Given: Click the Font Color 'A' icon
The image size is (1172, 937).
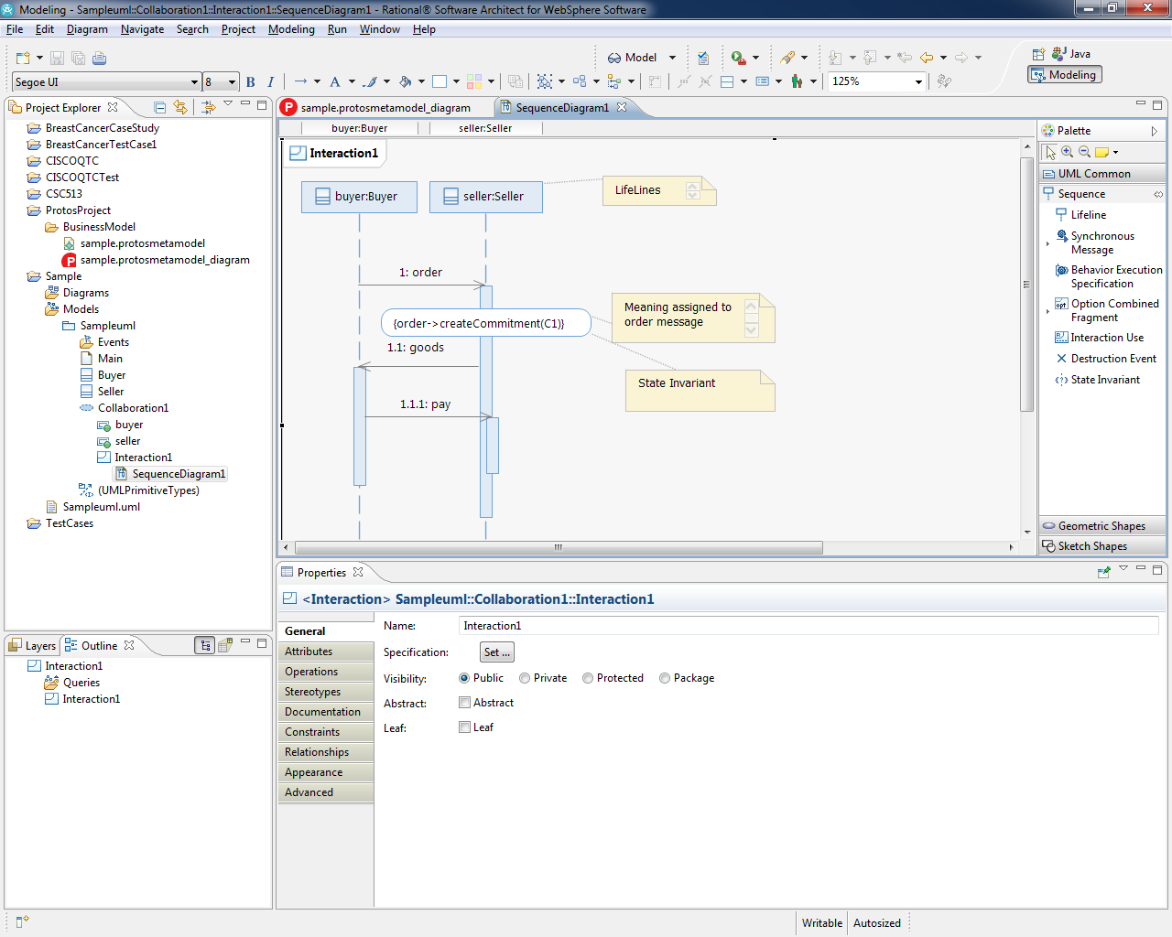Looking at the screenshot, I should pyautogui.click(x=335, y=81).
